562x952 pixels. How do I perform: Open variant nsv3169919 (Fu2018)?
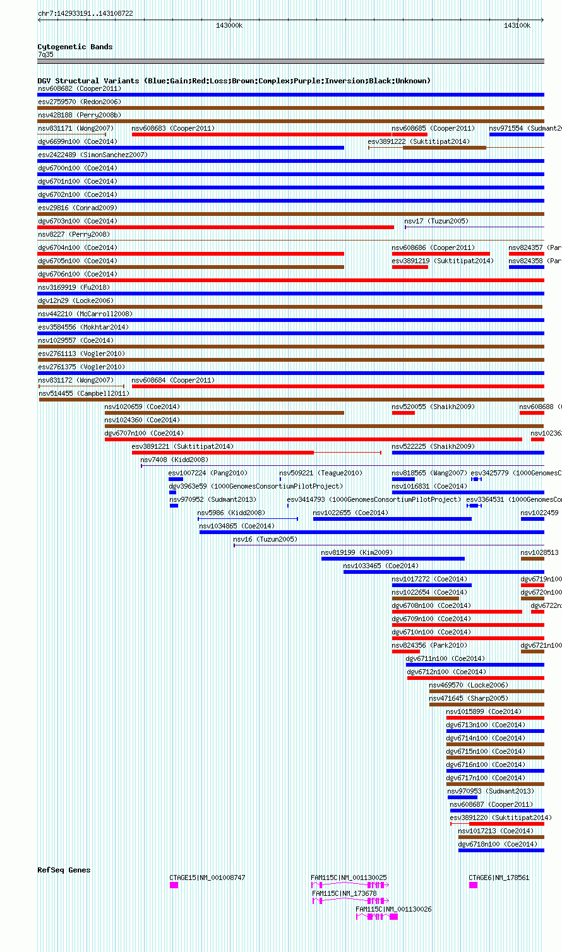pos(290,294)
